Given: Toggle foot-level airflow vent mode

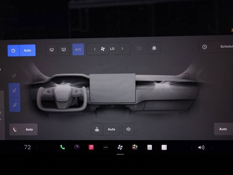Looking at the screenshot, I should 15,105.
